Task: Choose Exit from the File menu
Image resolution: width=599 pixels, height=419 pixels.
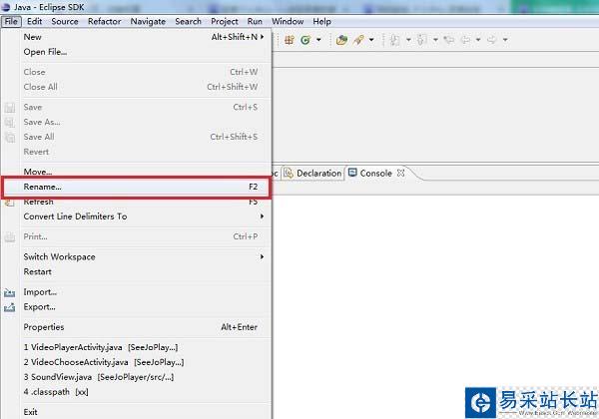Action: coord(136,412)
